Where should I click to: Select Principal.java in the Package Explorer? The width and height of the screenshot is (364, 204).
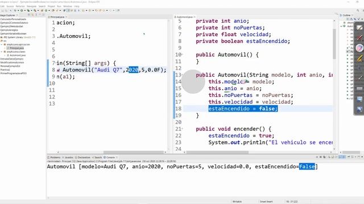click(x=15, y=48)
